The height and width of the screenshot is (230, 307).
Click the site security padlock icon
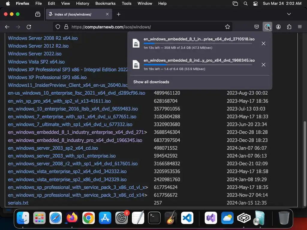pos(66,27)
